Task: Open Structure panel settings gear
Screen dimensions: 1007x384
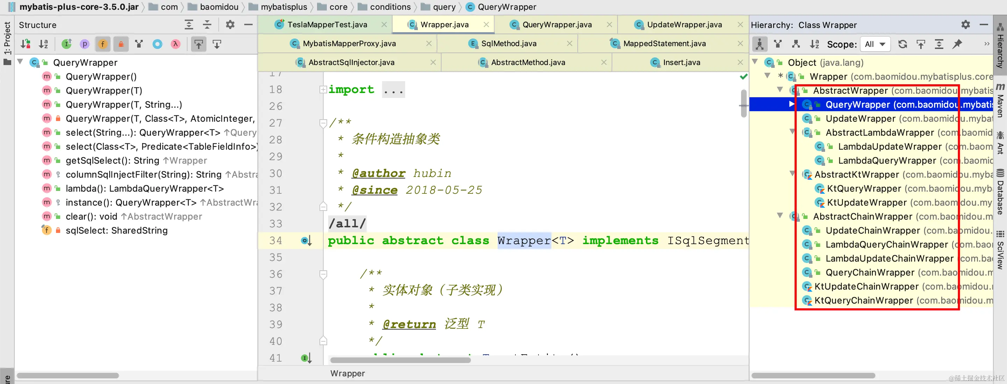Action: [x=230, y=24]
